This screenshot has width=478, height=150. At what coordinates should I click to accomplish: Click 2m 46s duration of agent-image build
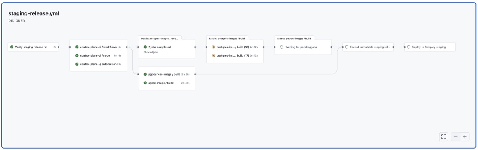(x=185, y=83)
